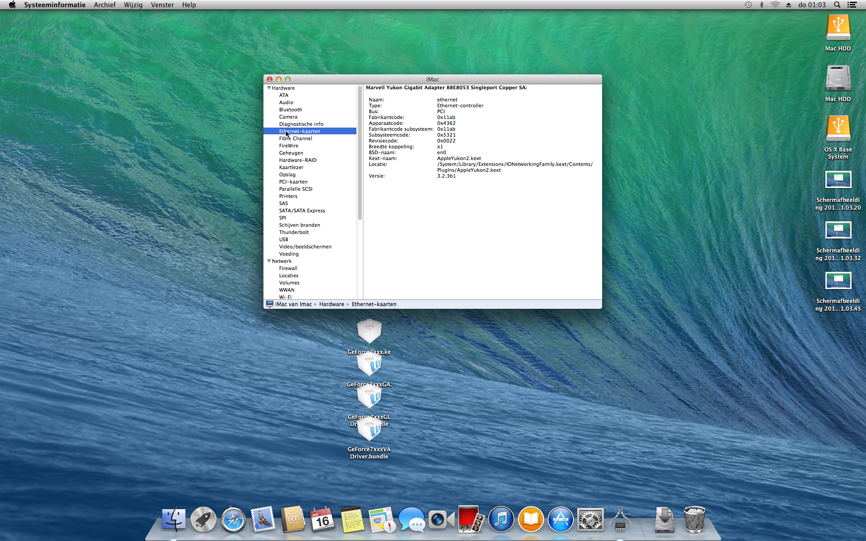
Task: Open App Store icon in Dock
Action: 561,519
